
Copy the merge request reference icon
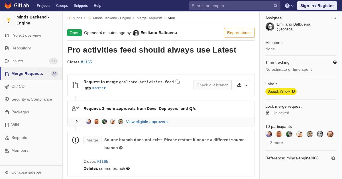coord(333,158)
